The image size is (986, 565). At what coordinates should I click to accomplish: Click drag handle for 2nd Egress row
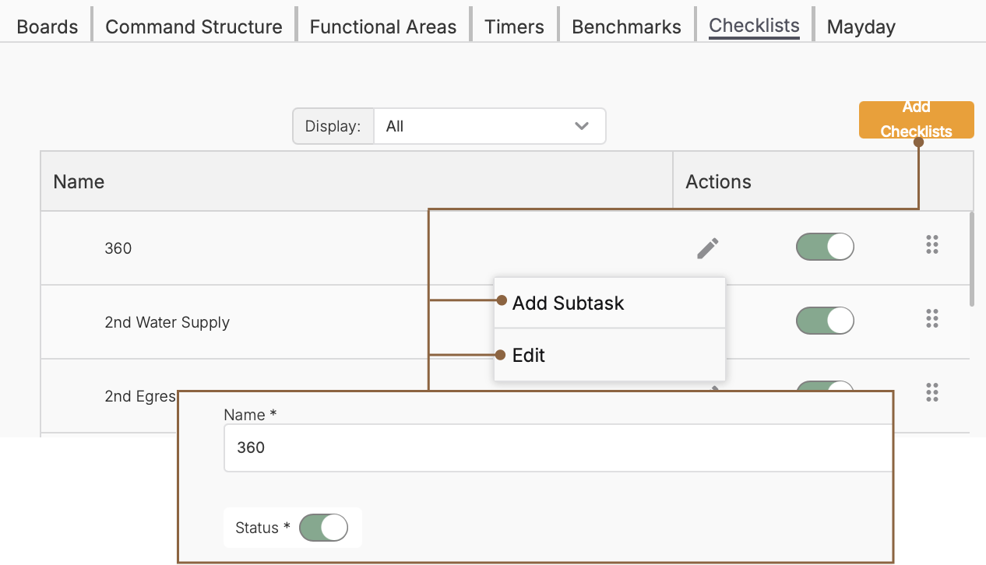(931, 392)
